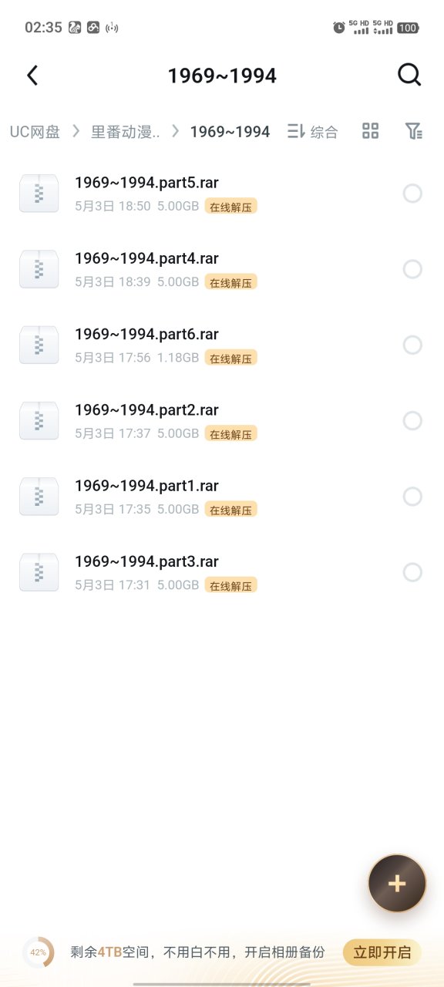
Task: Open the 1969~1994.part2.rar file entry
Action: click(222, 420)
